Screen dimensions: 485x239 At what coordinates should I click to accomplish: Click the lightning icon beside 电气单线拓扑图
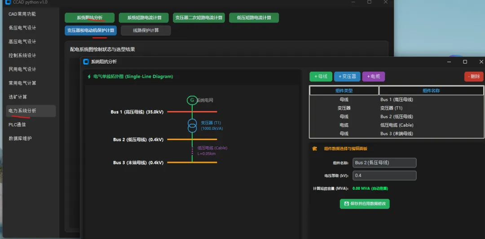pyautogui.click(x=89, y=77)
